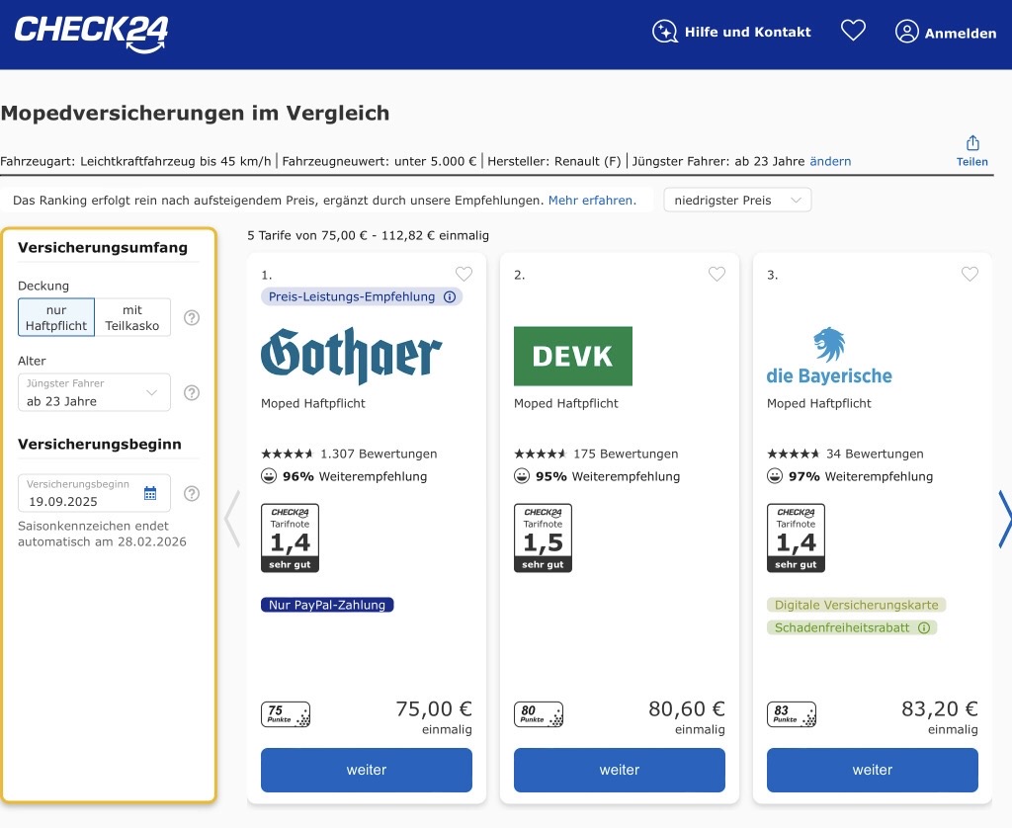Open Hilfe und Kontakt menu
Screen dimensions: 1012x828
click(731, 32)
